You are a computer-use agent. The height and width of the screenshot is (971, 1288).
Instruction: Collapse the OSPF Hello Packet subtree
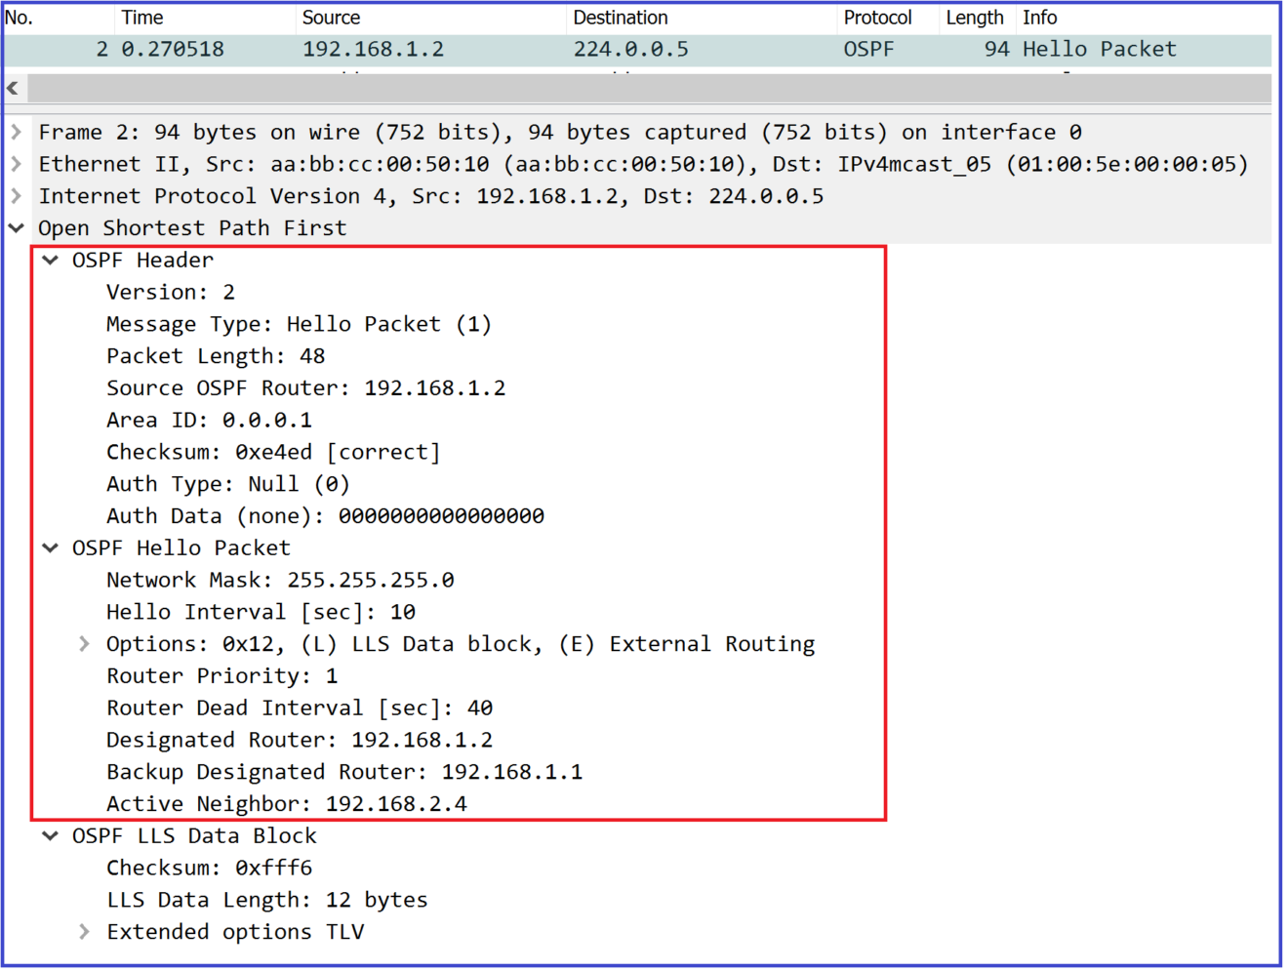(51, 547)
